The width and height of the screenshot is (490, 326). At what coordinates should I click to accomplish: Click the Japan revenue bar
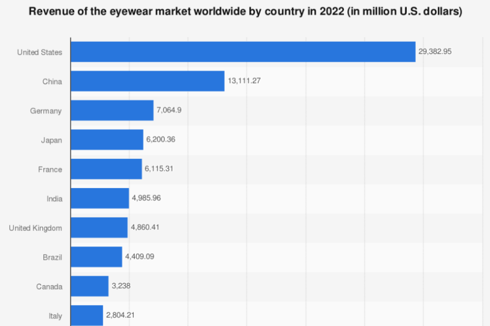point(107,140)
